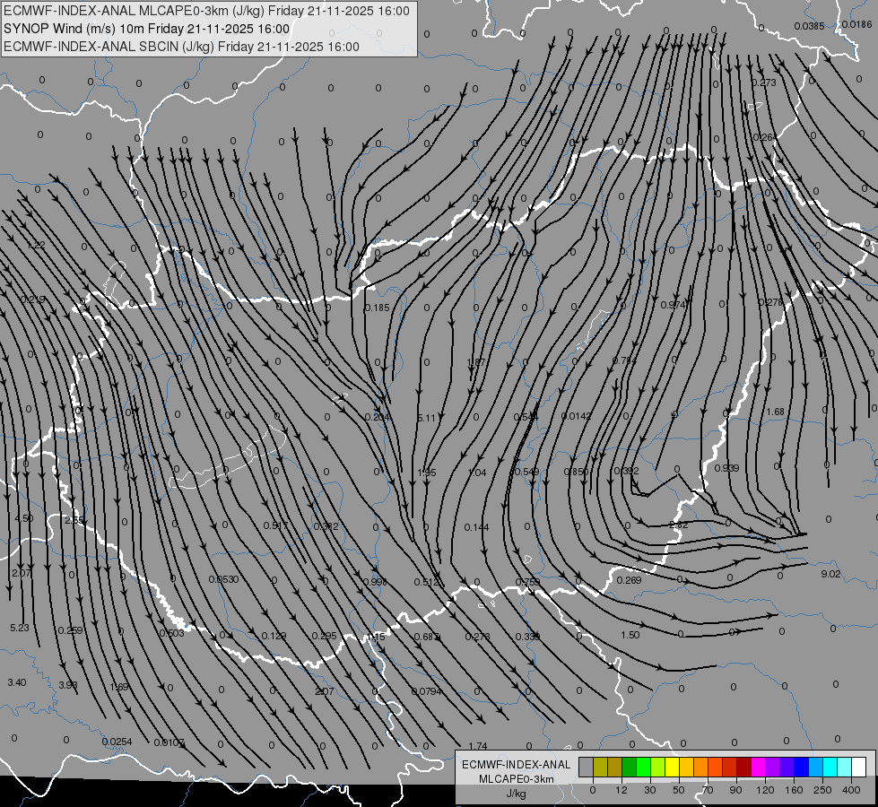This screenshot has width=878, height=807.
Task: Click the 9.02 value on the map
Action: coord(830,574)
